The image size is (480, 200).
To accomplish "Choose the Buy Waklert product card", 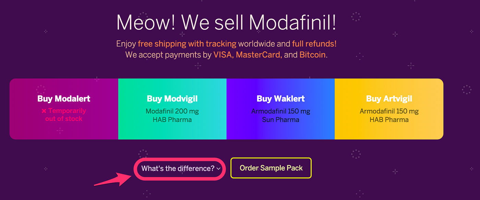I will (280, 109).
